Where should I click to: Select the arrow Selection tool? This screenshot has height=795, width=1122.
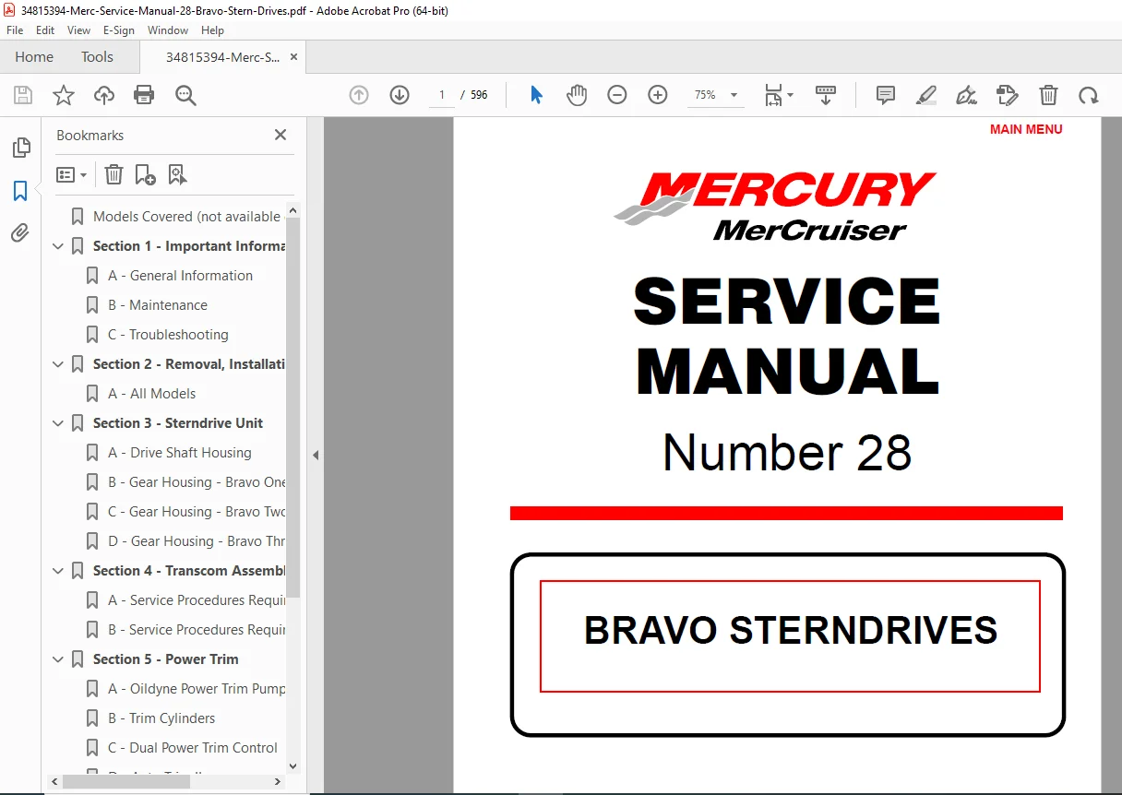click(x=536, y=95)
